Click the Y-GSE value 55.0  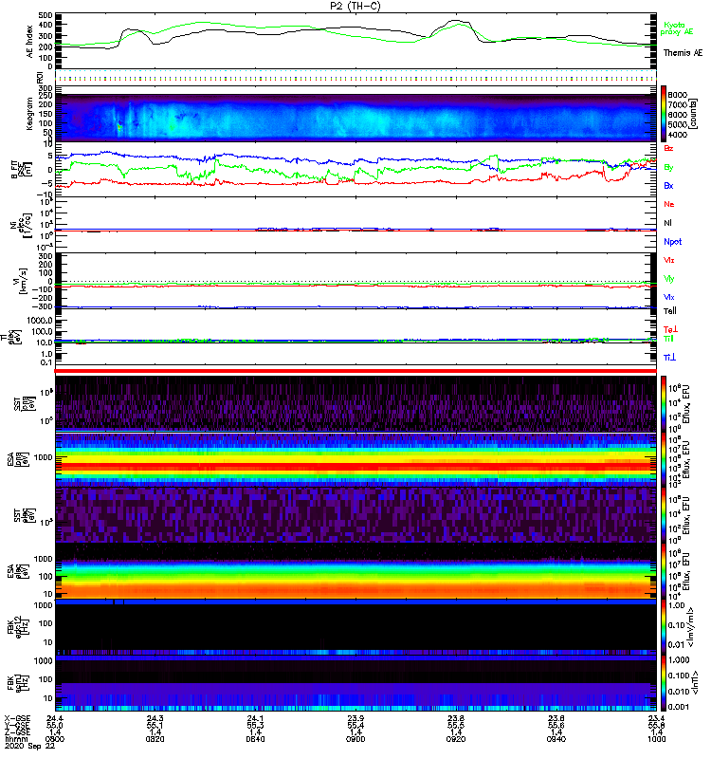point(55,726)
